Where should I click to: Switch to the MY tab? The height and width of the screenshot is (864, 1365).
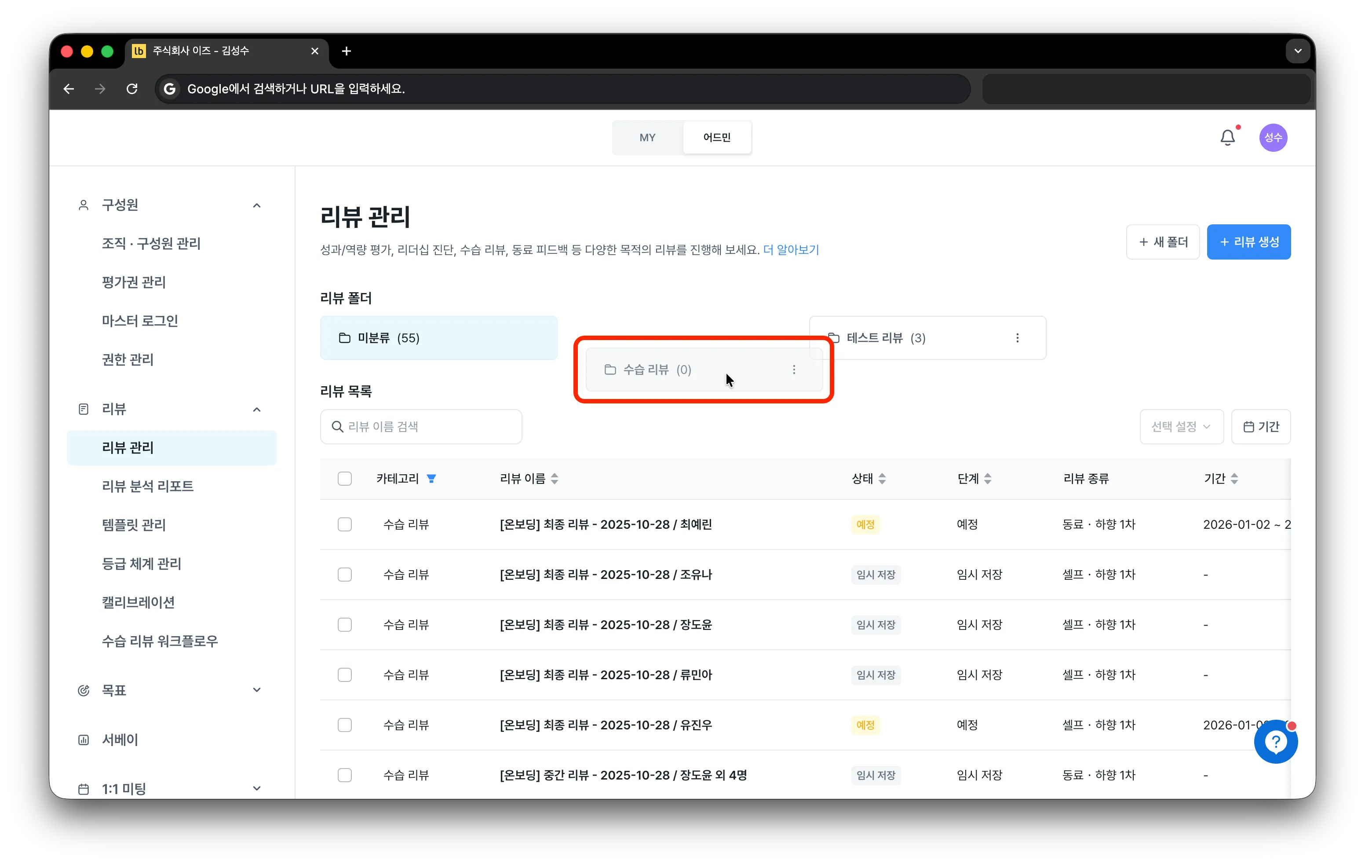click(647, 137)
